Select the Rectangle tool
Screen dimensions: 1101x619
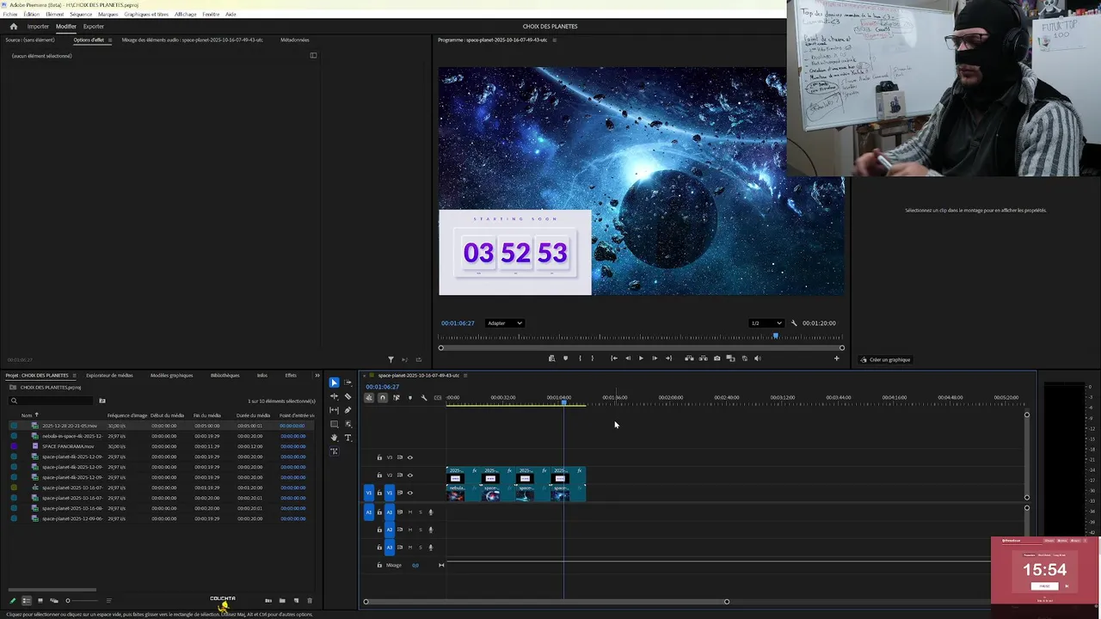click(x=334, y=424)
